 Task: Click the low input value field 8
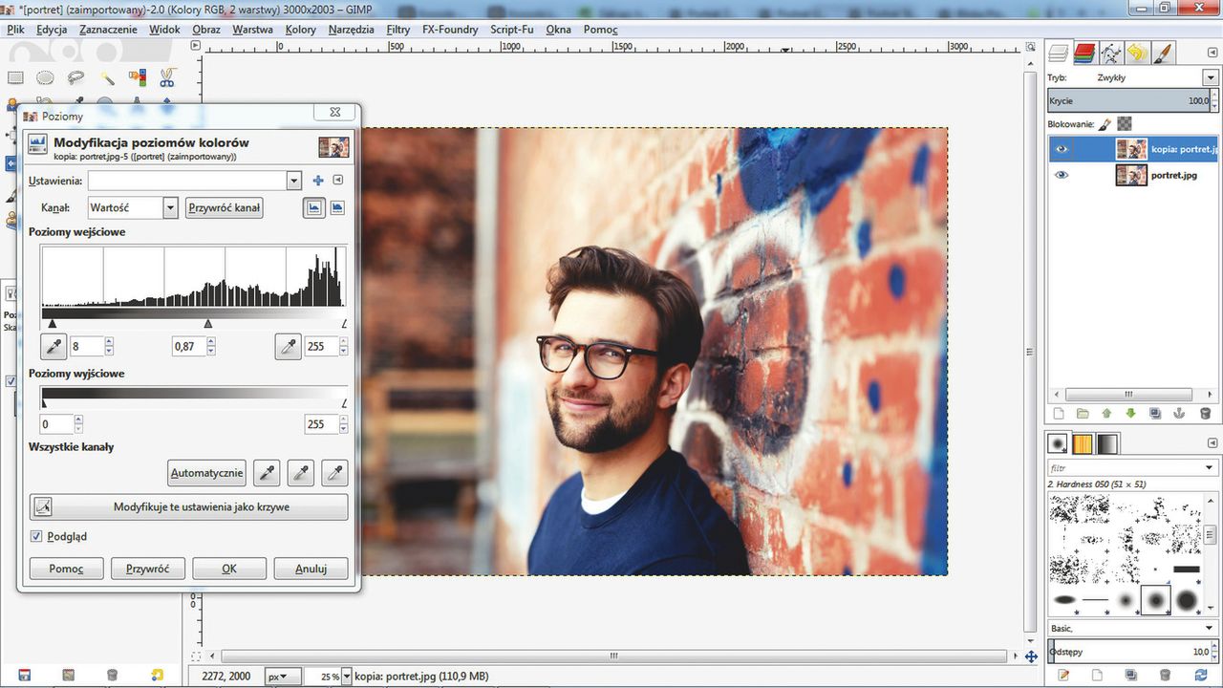coord(85,347)
